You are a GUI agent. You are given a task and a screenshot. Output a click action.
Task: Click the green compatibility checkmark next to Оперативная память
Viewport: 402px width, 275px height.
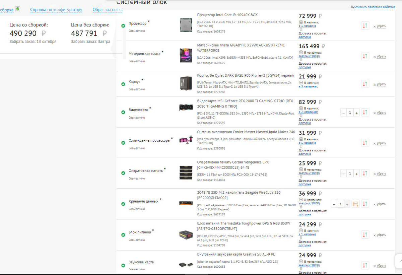click(x=123, y=173)
